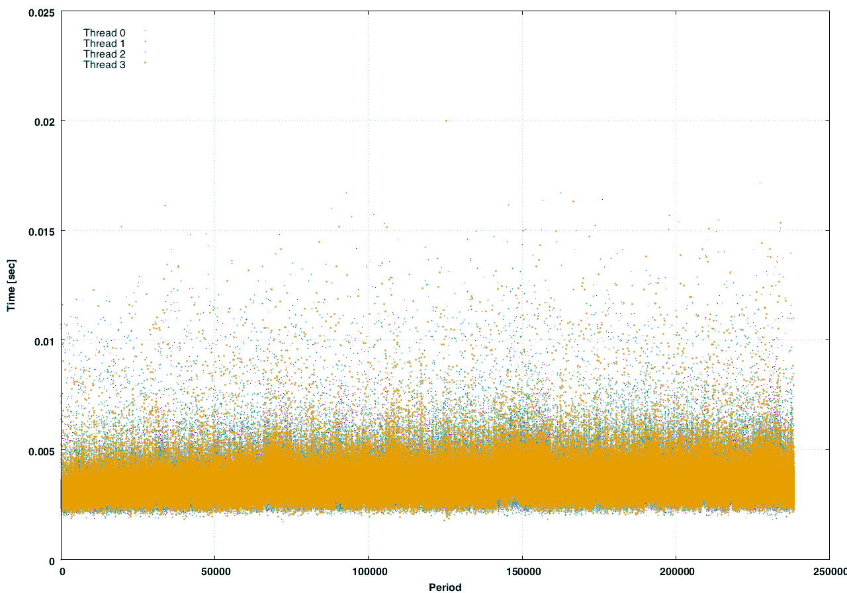Click the 0 label on the x-axis
847x593 pixels.
[x=62, y=572]
